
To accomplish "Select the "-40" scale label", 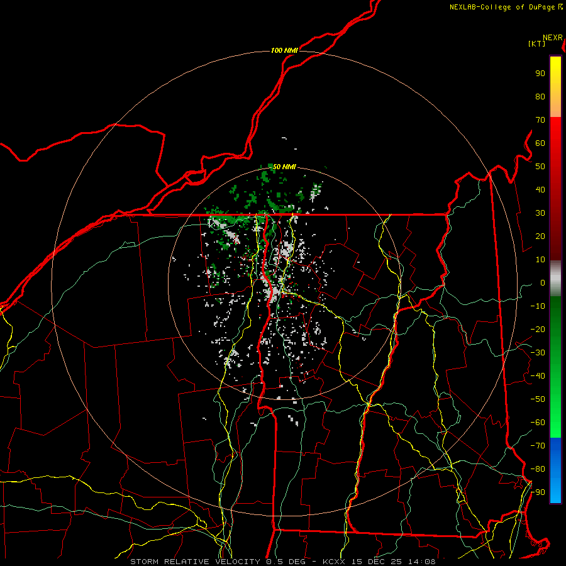I will coord(538,376).
